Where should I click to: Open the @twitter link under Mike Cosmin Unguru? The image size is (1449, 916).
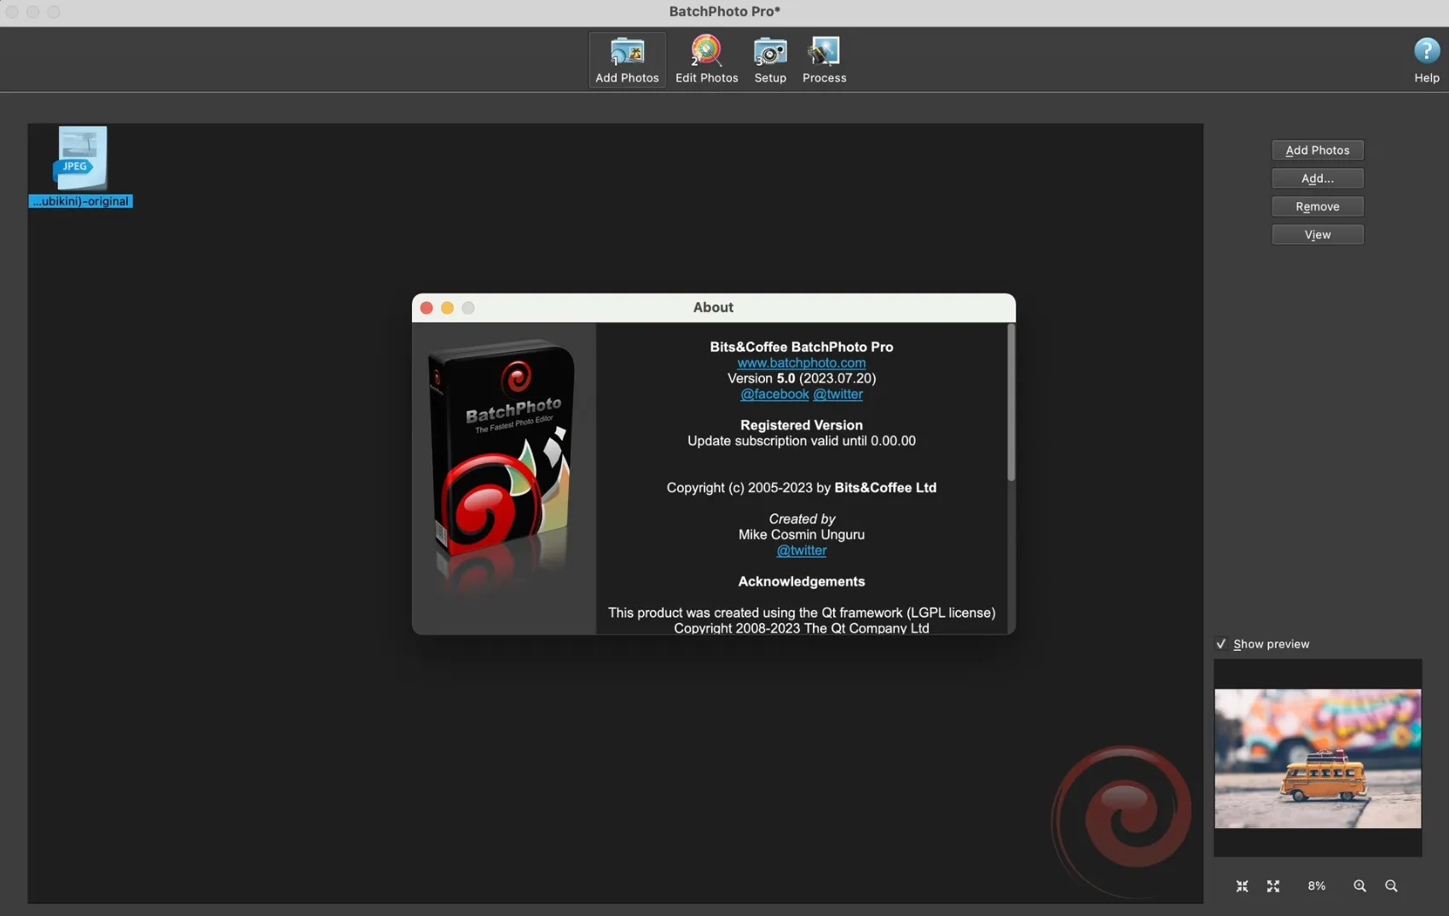pos(801,550)
